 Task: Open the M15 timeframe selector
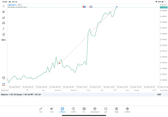4,40
